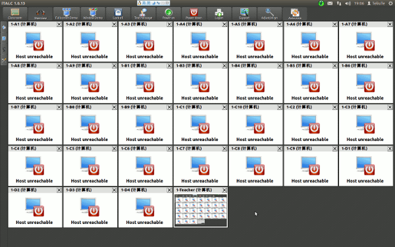The height and width of the screenshot is (247, 395).
Task: Click the clock showing 19:06
Action: (x=359, y=3)
